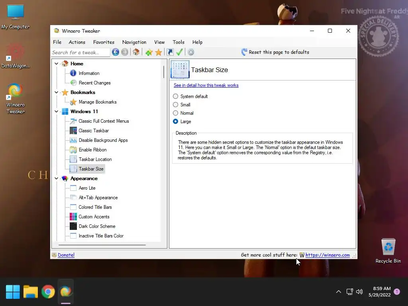Launch File Explorer from the taskbar
Screen dimensions: 408x306
(30, 292)
